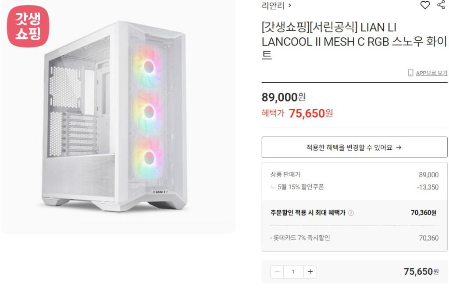The height and width of the screenshot is (288, 449).
Task: Click the share icon
Action: (441, 5)
